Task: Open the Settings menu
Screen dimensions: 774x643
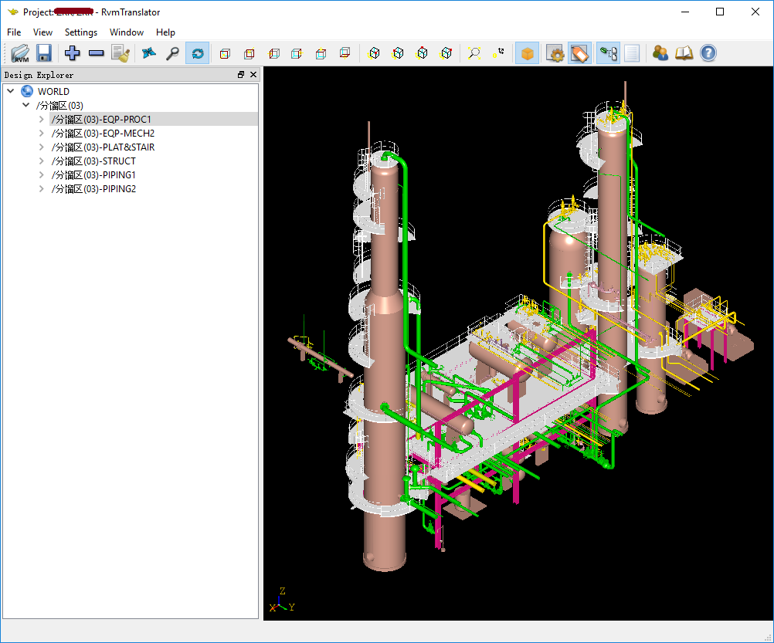Action: tap(80, 32)
